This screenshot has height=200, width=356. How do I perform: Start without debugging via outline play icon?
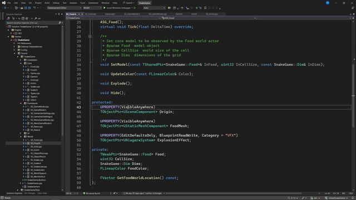[135, 8]
